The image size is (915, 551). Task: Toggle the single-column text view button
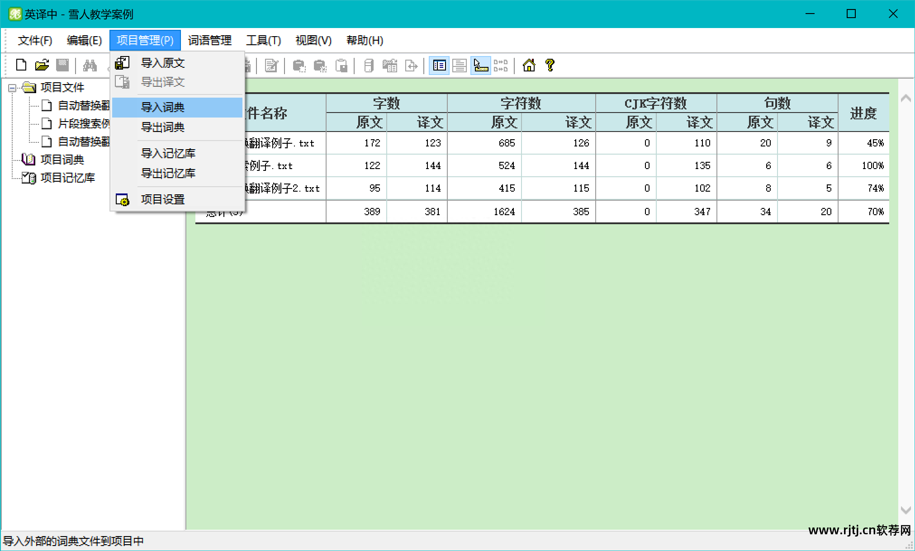(x=460, y=66)
